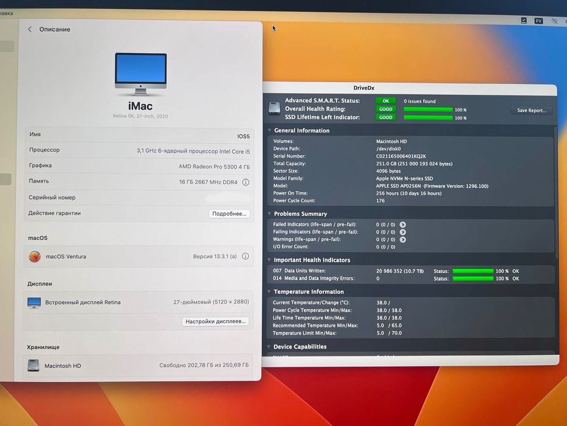Viewport: 567px width, 426px height.
Task: Collapse the Problems Summary section
Action: pyautogui.click(x=269, y=214)
